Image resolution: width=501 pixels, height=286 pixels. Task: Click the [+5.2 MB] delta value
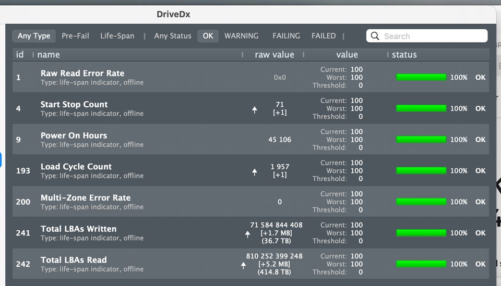pos(274,264)
